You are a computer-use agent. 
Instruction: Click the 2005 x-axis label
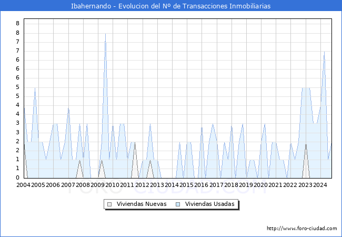[x=38, y=185]
